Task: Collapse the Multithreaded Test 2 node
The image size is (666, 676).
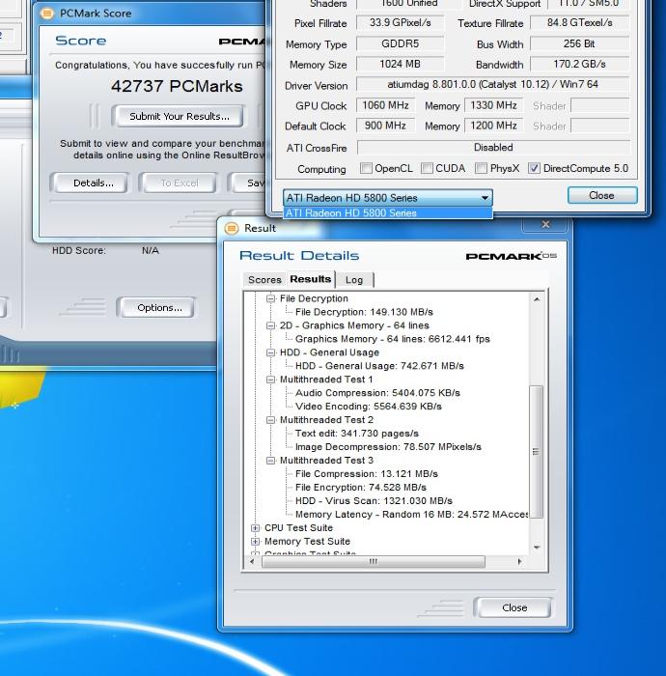Action: pos(270,420)
